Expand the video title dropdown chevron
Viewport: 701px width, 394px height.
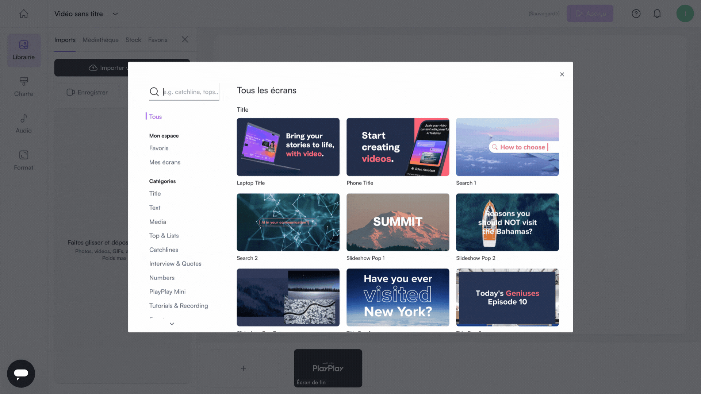[115, 14]
